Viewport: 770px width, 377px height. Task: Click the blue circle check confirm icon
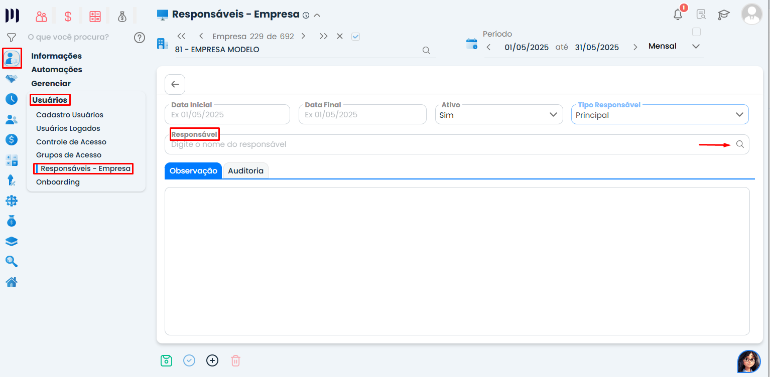coord(189,360)
